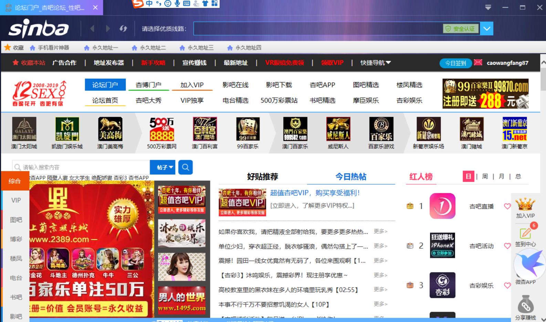This screenshot has height=322, width=546.
Task: Open the 永久地址一 bookmark
Action: 101,48
